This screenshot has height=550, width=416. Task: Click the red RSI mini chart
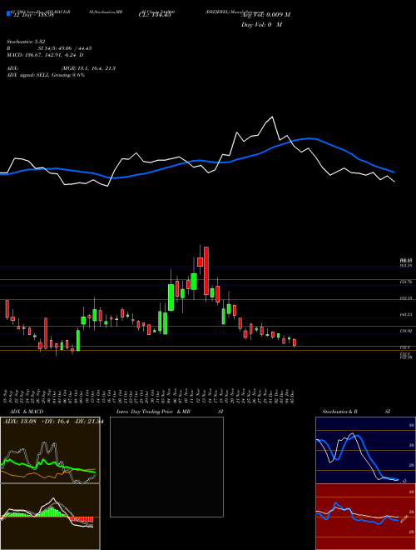click(x=365, y=517)
